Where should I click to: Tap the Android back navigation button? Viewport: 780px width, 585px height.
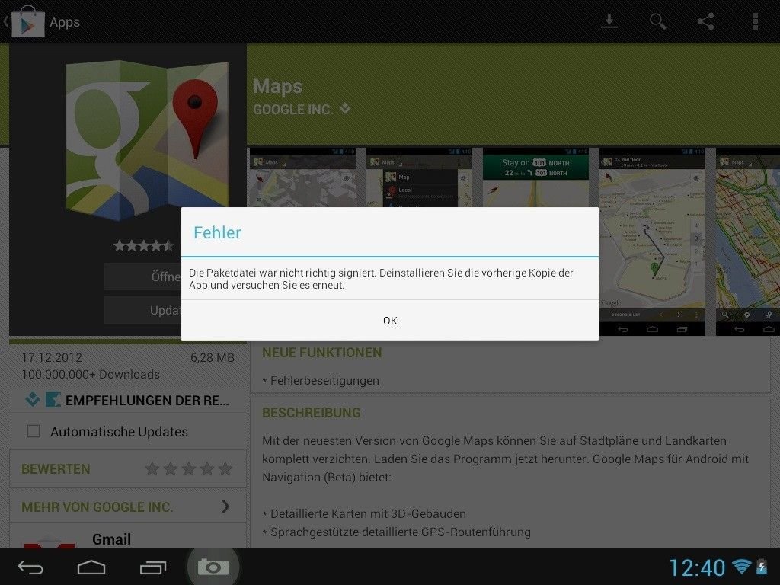(x=30, y=567)
